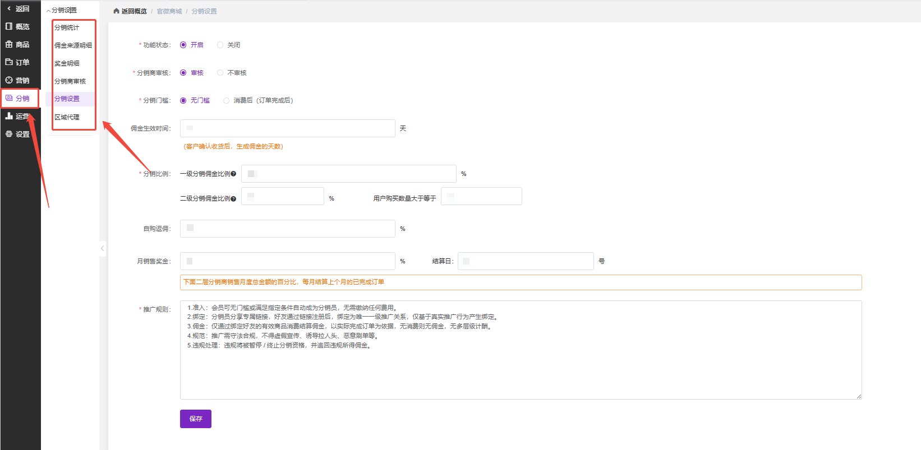Focus the 二级分销佣金比例 input field

(x=283, y=196)
